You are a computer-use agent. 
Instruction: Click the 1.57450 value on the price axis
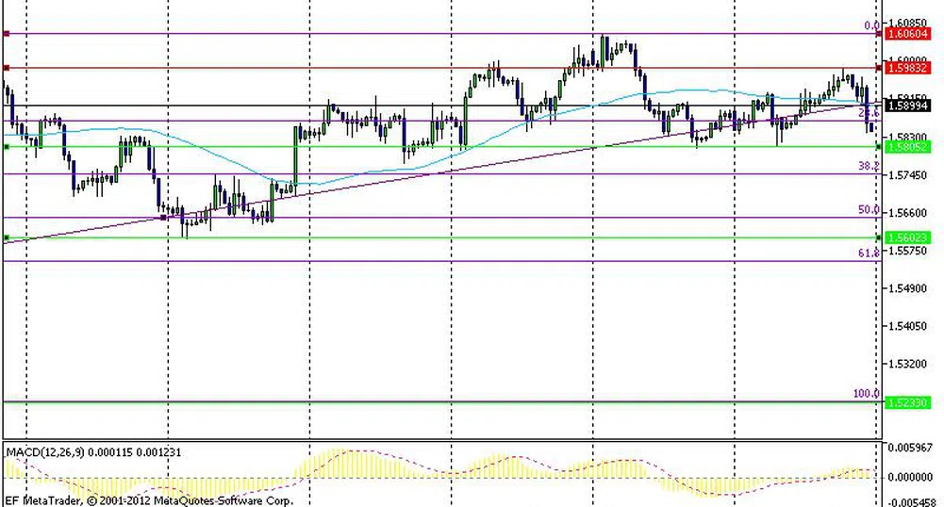click(x=909, y=175)
